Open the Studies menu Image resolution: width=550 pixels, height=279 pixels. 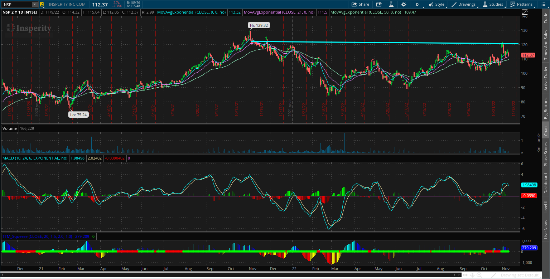pyautogui.click(x=493, y=4)
